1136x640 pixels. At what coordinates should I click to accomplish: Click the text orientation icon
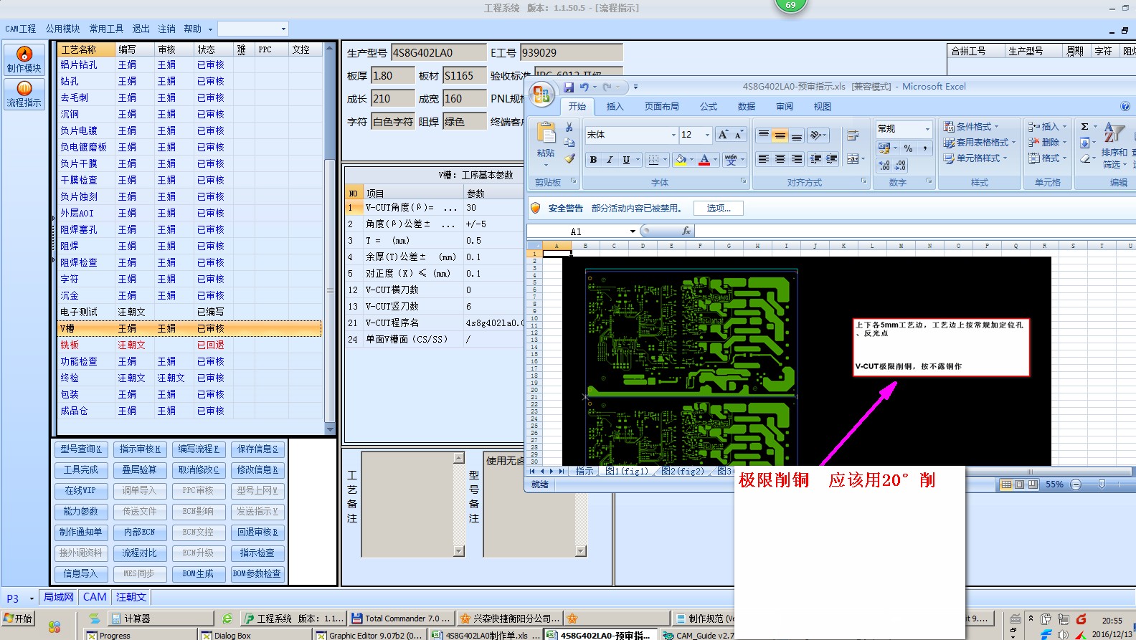[815, 135]
